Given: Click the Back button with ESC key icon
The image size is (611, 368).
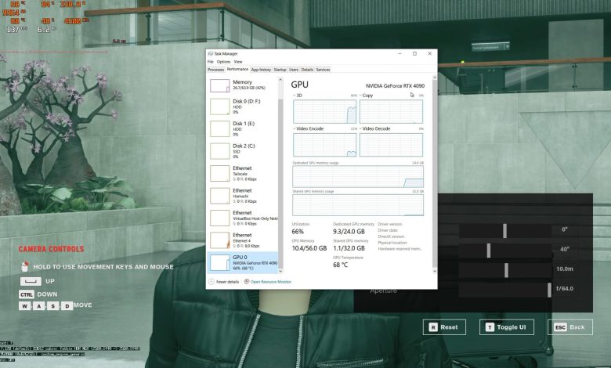Looking at the screenshot, I should tap(570, 327).
